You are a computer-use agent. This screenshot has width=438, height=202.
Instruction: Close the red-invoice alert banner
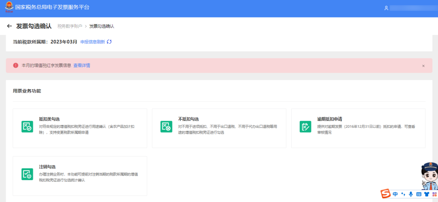coord(423,66)
